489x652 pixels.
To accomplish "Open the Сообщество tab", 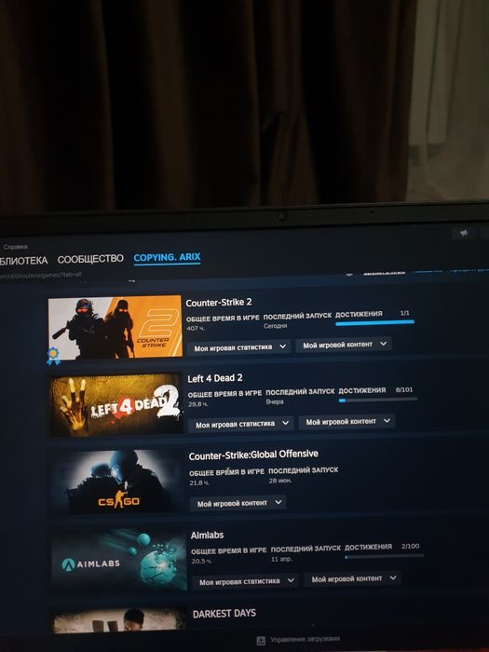I will pyautogui.click(x=90, y=259).
